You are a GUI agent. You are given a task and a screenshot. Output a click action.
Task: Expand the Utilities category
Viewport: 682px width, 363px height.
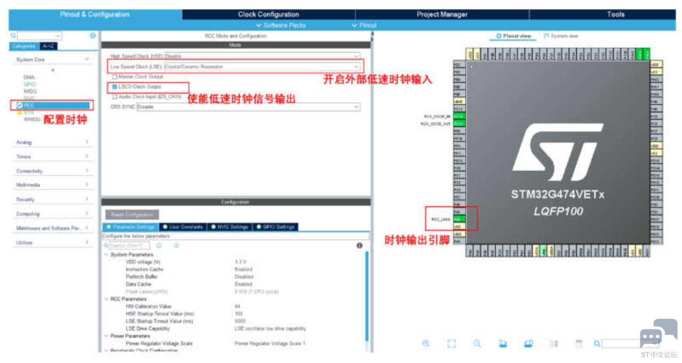(x=53, y=243)
